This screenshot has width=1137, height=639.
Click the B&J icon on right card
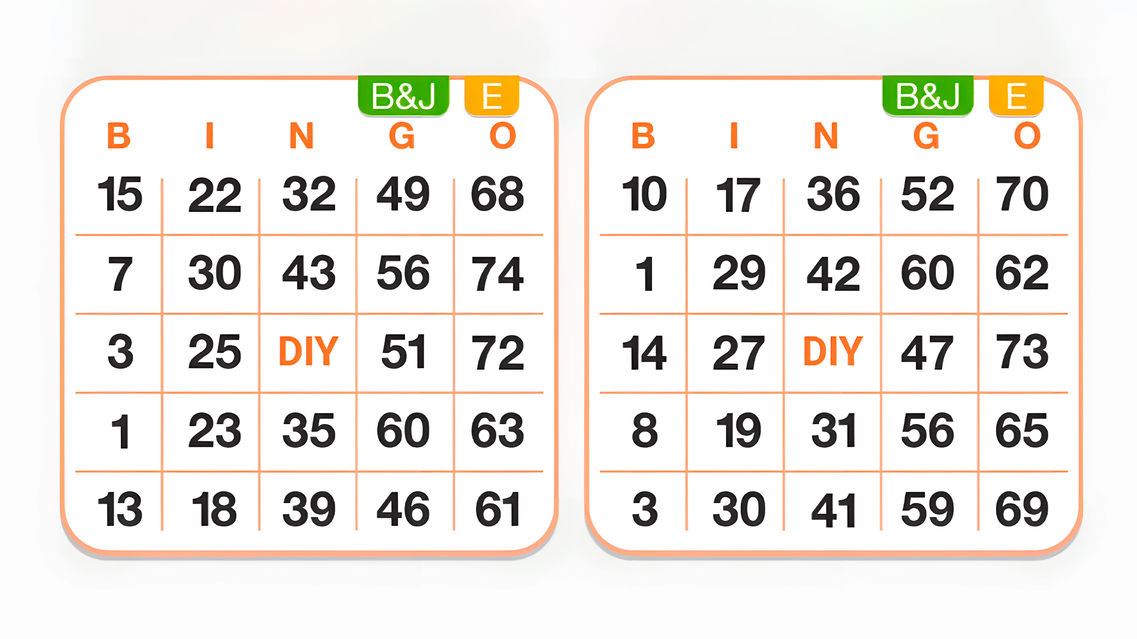[916, 93]
